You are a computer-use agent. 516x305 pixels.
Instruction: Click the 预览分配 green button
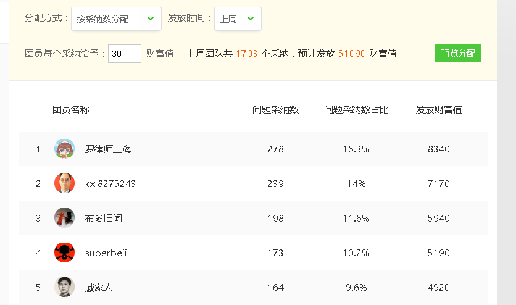click(458, 53)
